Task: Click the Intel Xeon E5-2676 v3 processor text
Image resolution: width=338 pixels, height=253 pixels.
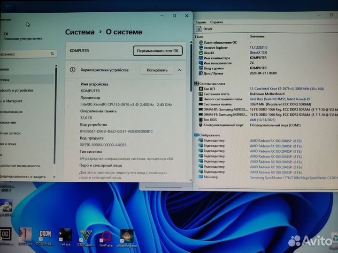Action: click(126, 104)
